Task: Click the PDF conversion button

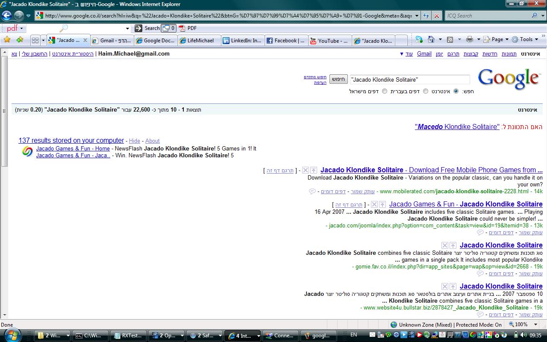Action: (x=188, y=28)
